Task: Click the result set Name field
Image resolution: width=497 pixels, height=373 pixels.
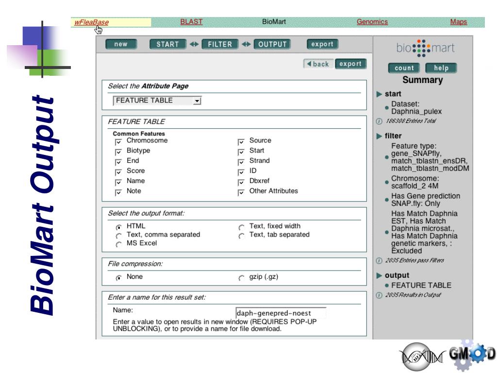Action: pos(281,313)
